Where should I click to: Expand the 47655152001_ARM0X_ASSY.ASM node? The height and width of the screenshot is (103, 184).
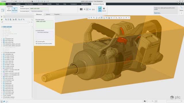click(x=2, y=46)
